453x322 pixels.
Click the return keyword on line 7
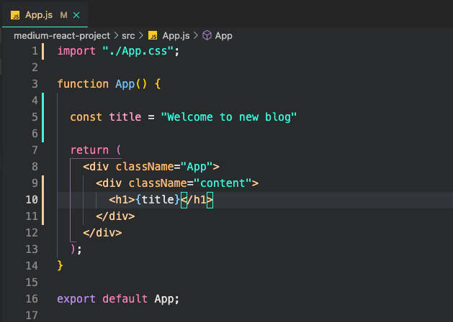pos(89,150)
